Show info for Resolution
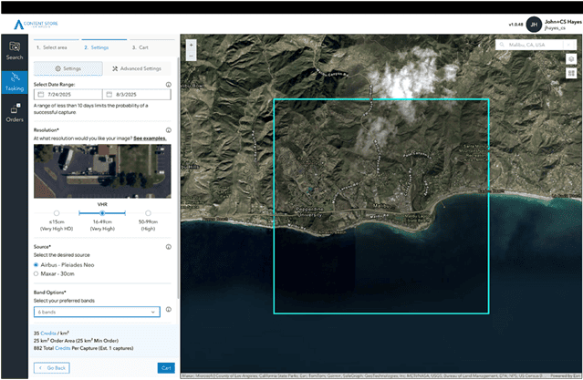This screenshot has width=583, height=380. pyautogui.click(x=169, y=130)
